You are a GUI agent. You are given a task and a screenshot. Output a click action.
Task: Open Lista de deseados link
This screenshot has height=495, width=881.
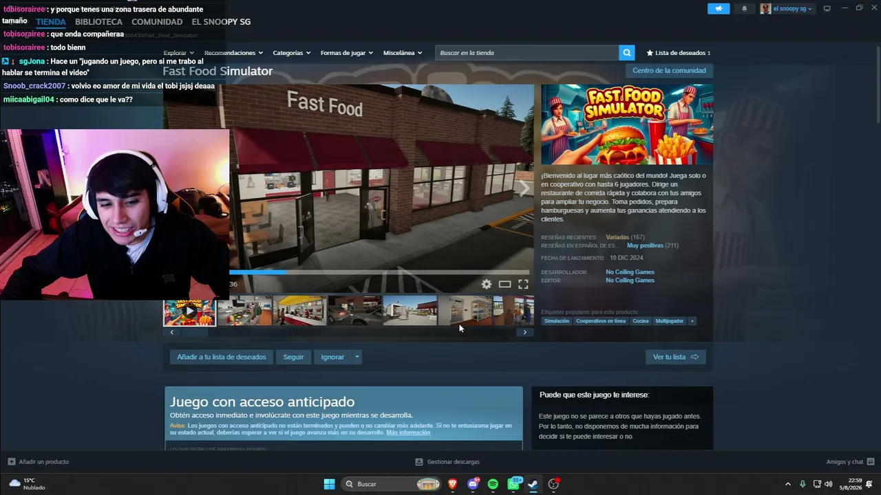tap(679, 53)
